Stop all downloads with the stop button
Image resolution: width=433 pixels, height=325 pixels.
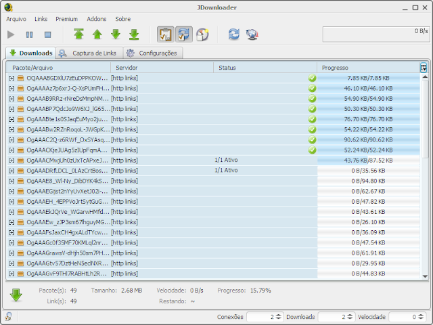[x=48, y=35]
